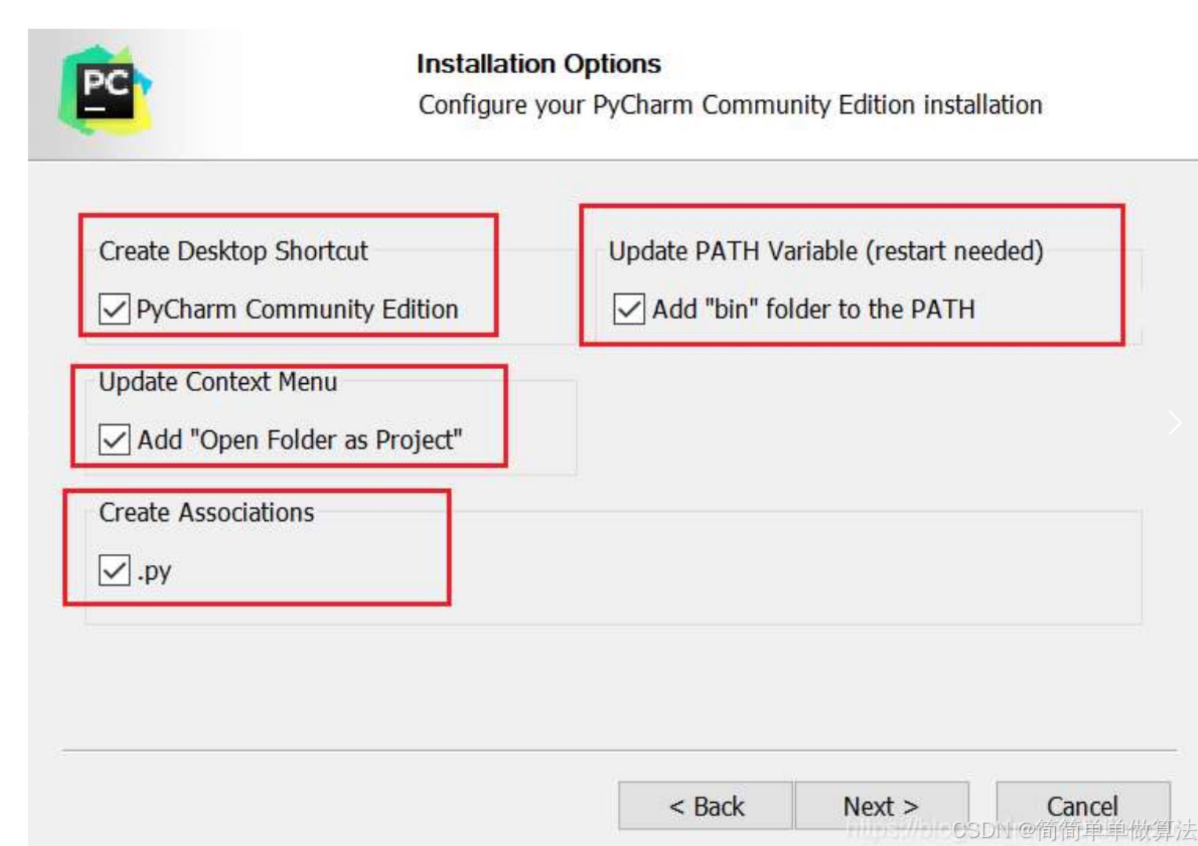Click the 'Add "bin" folder to the PATH' label text

point(813,309)
